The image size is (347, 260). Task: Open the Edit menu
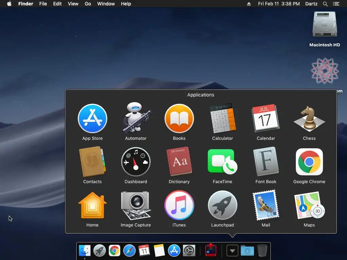pyautogui.click(x=57, y=4)
